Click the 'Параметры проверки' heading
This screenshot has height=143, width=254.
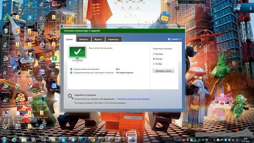(162, 48)
